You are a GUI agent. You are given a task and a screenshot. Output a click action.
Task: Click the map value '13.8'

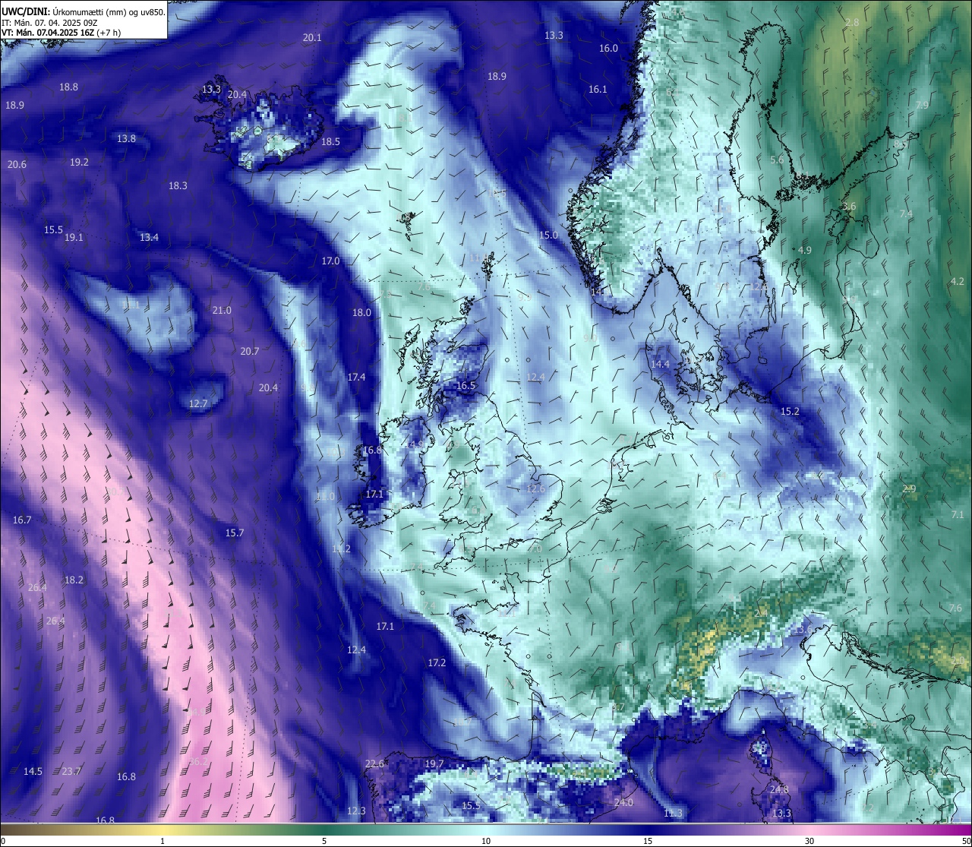tap(126, 139)
